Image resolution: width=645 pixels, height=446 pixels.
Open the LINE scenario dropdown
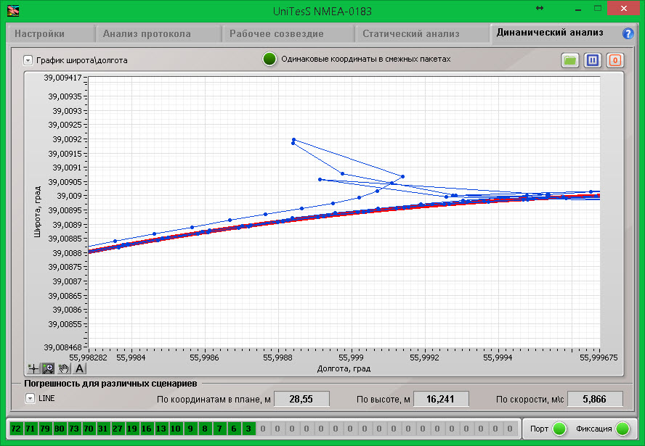pyautogui.click(x=30, y=398)
